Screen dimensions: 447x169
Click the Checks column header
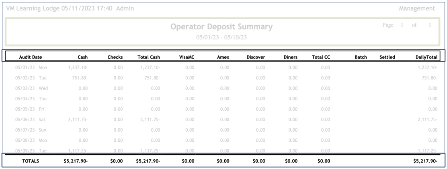click(115, 57)
